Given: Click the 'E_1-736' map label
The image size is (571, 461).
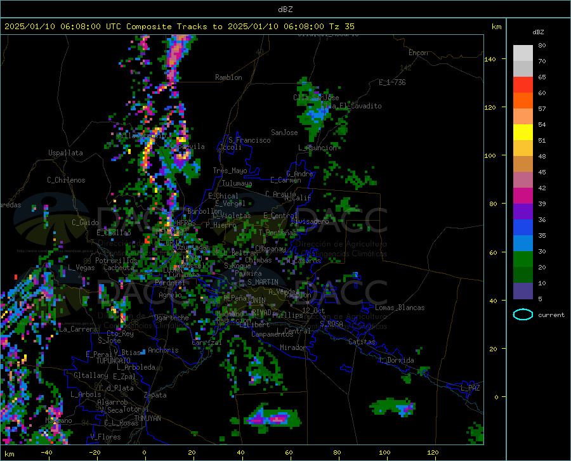Looking at the screenshot, I should click(x=392, y=82).
